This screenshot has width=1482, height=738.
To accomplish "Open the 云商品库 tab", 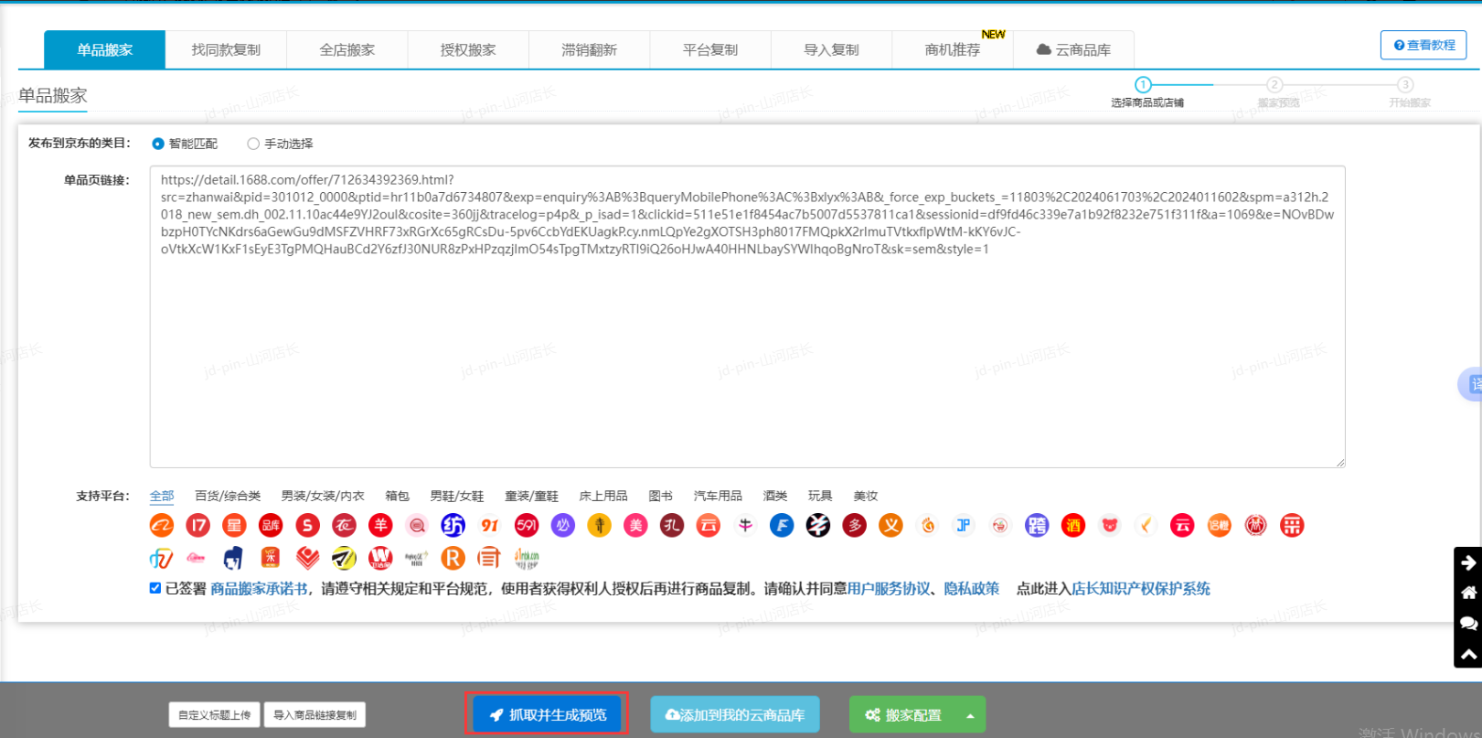I will coord(1073,49).
